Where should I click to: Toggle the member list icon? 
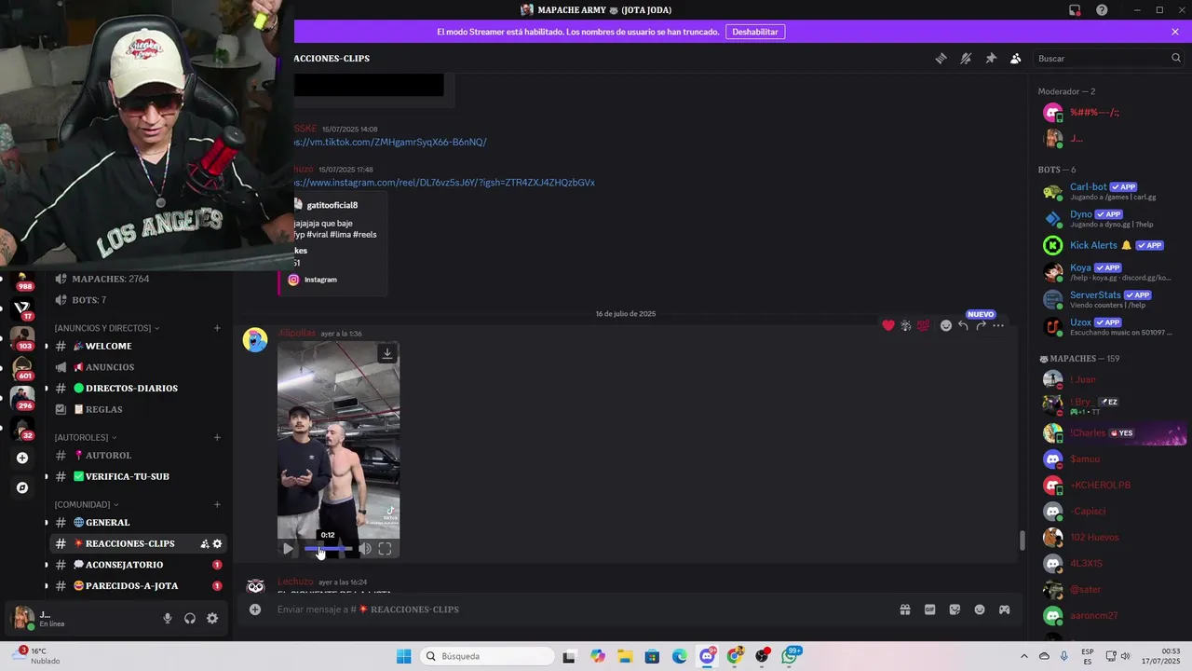coord(1016,58)
